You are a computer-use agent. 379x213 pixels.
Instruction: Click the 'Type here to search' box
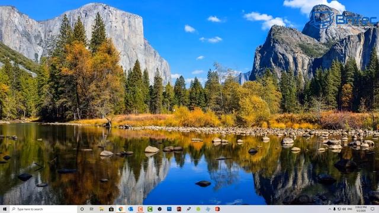pyautogui.click(x=43, y=209)
